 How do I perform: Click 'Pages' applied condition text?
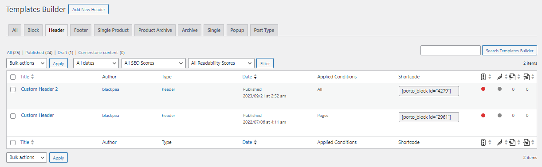point(323,115)
